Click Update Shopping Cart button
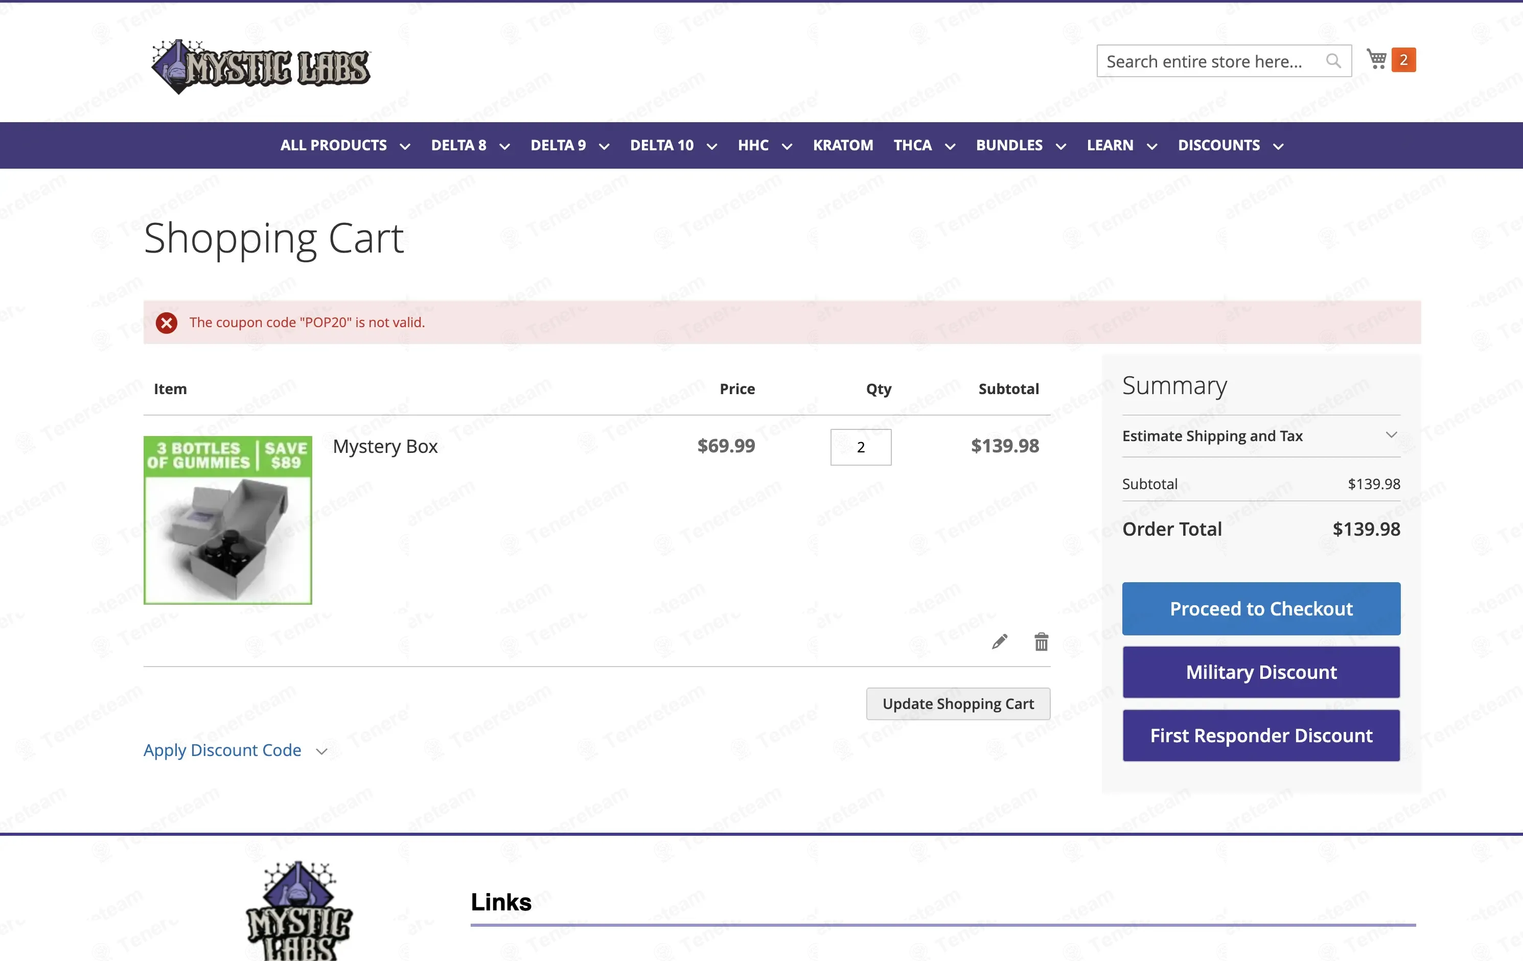 point(958,703)
